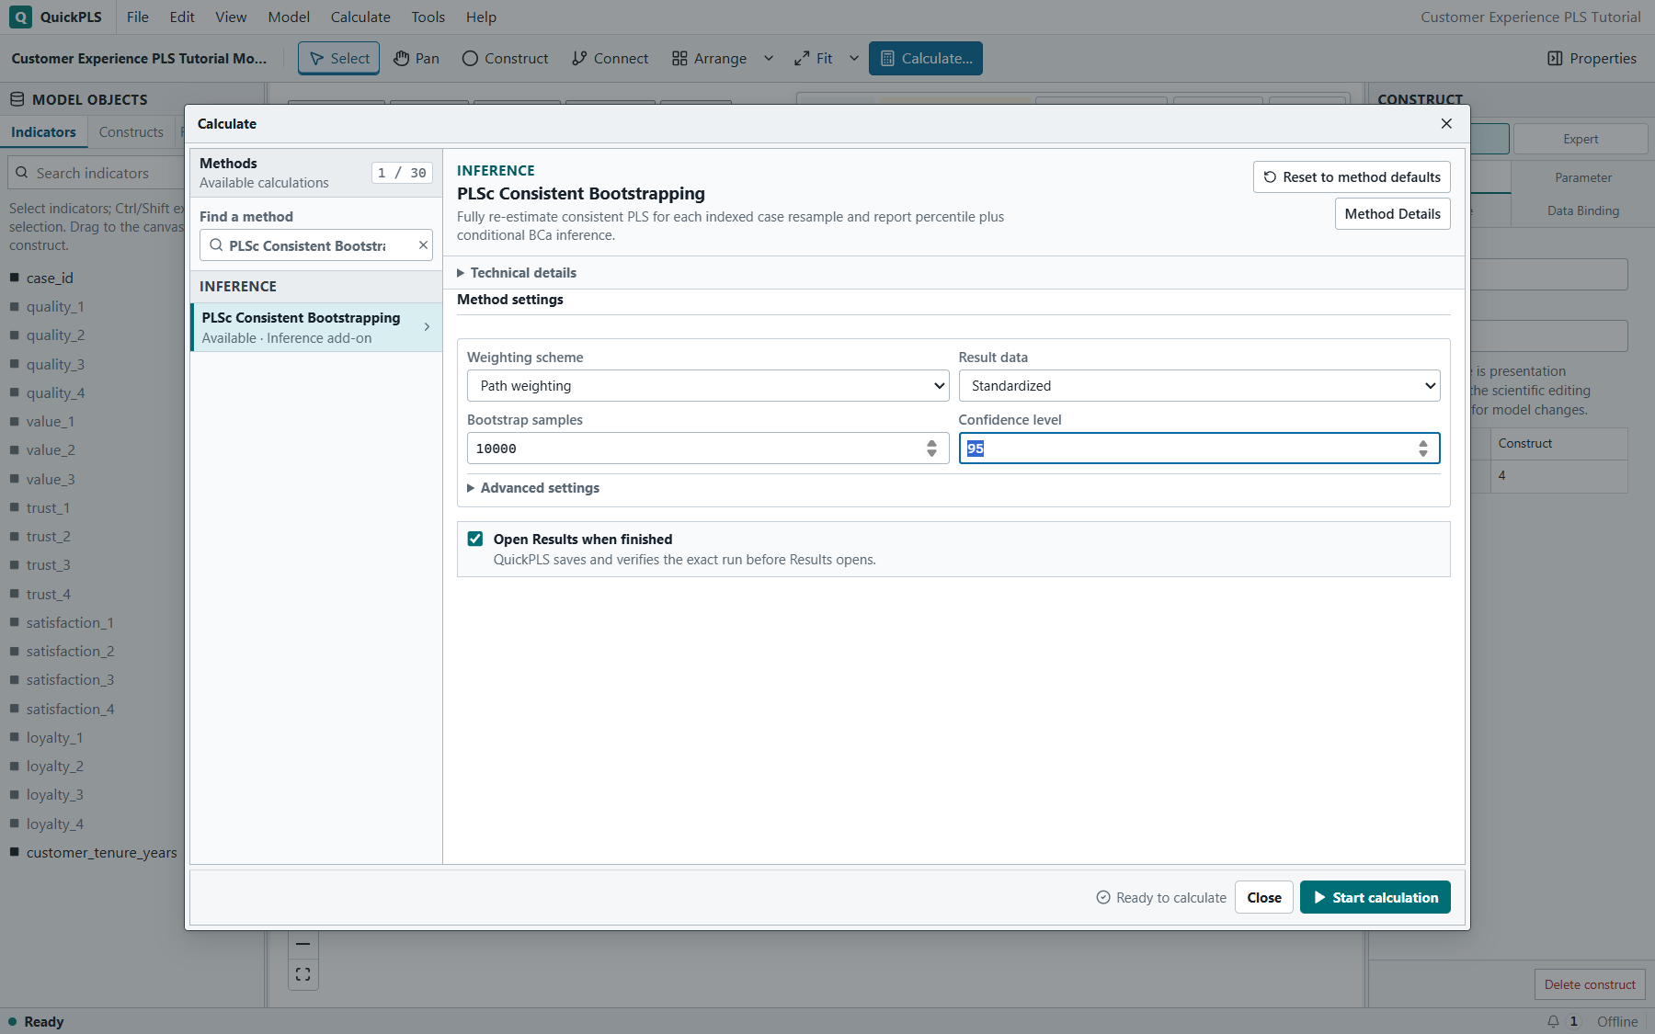Select the value_2 indicator
This screenshot has width=1655, height=1034.
pyautogui.click(x=51, y=450)
